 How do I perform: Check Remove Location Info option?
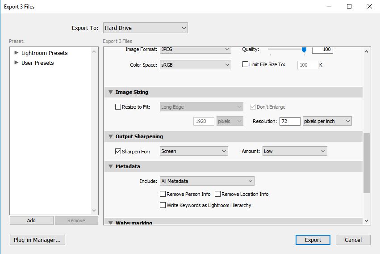[x=217, y=194]
